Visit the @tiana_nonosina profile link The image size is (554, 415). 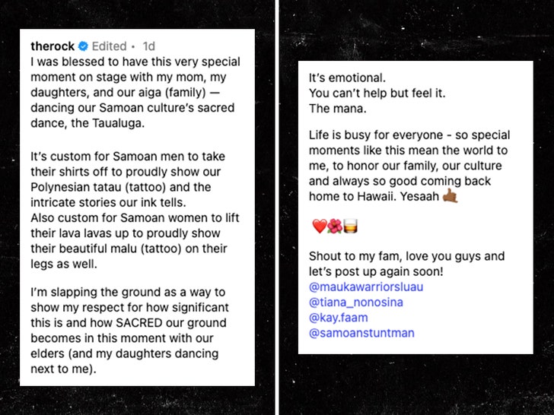tap(356, 303)
